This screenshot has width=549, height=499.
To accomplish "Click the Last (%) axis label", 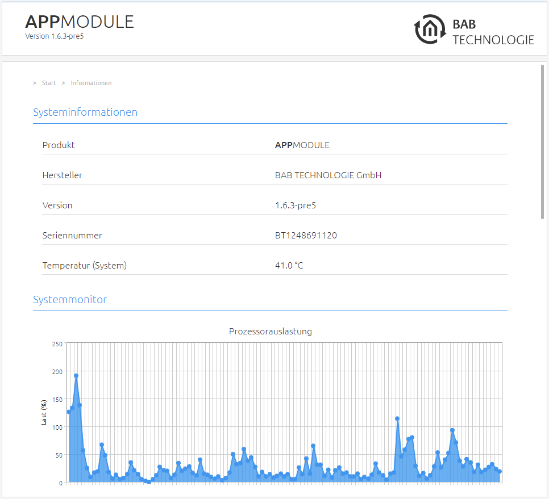I will coord(44,413).
